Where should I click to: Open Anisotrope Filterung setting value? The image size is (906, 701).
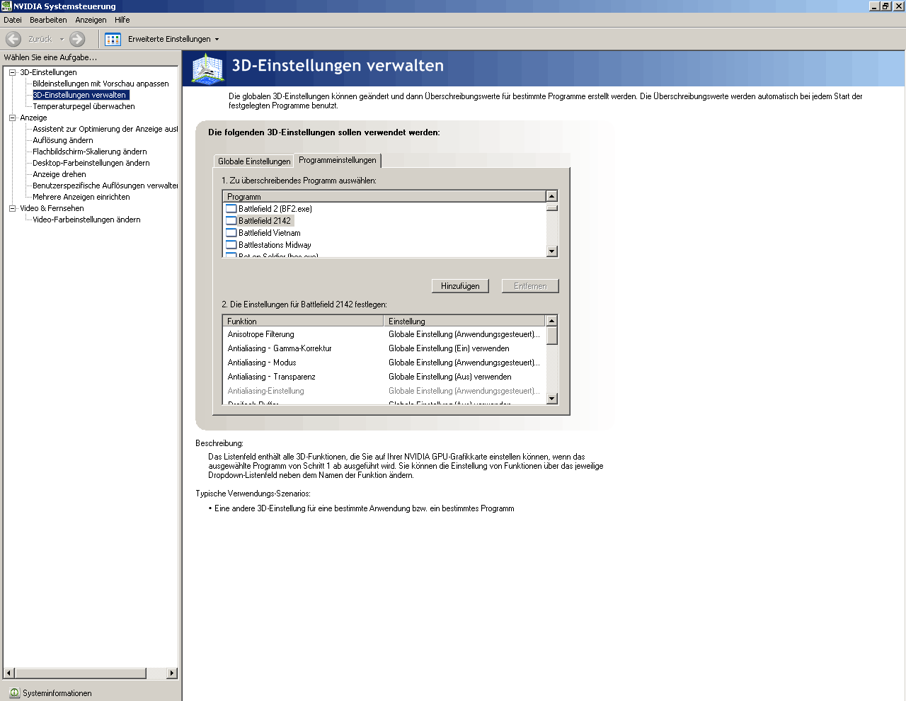464,334
